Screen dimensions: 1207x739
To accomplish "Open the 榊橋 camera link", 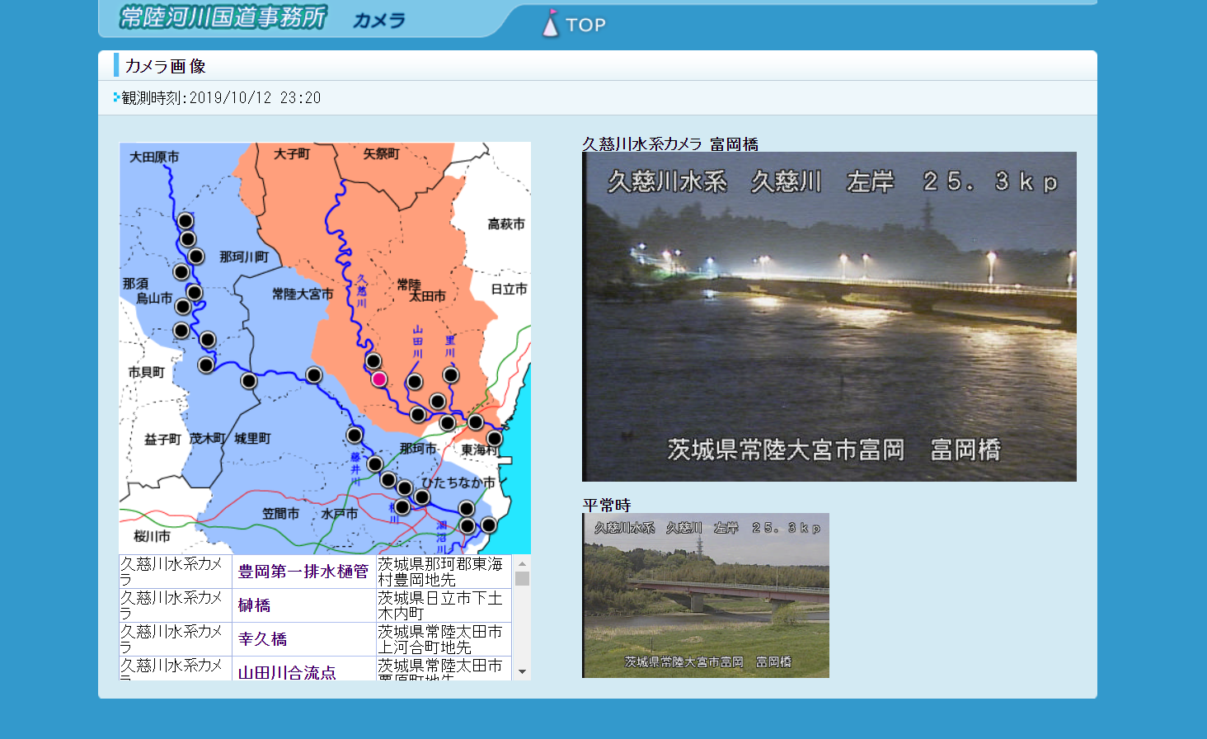I will click(x=255, y=605).
